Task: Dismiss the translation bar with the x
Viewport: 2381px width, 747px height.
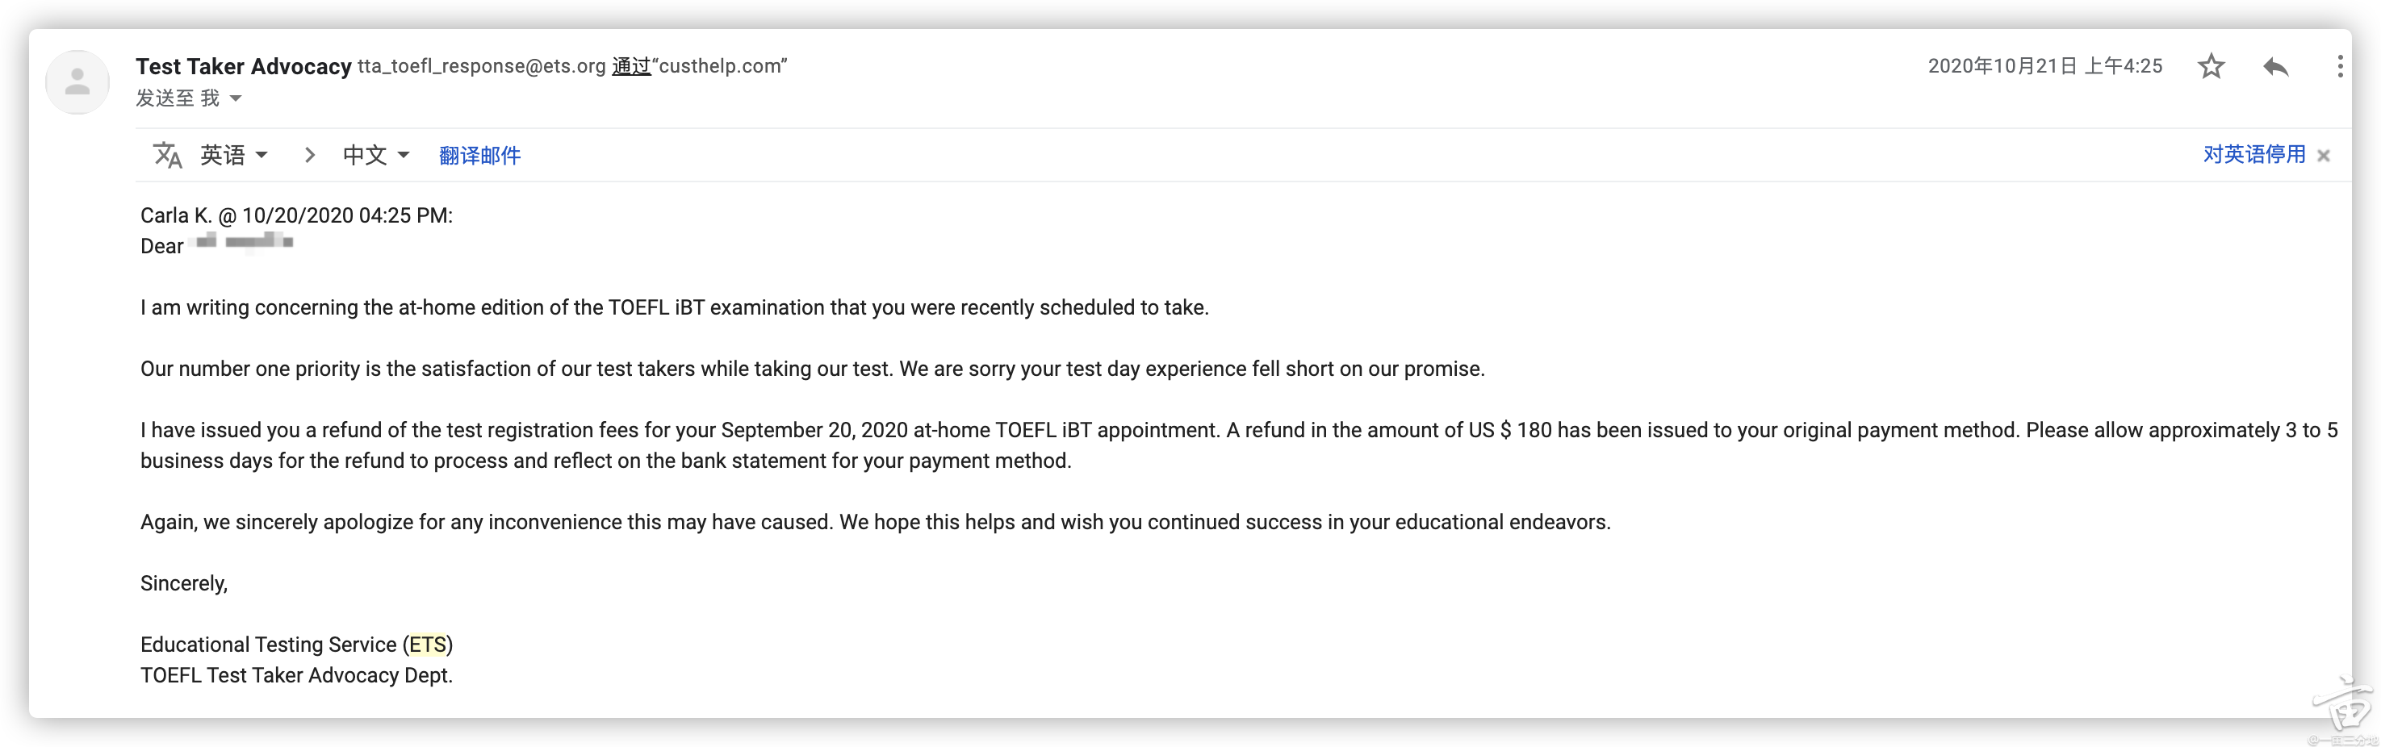Action: [x=2324, y=156]
